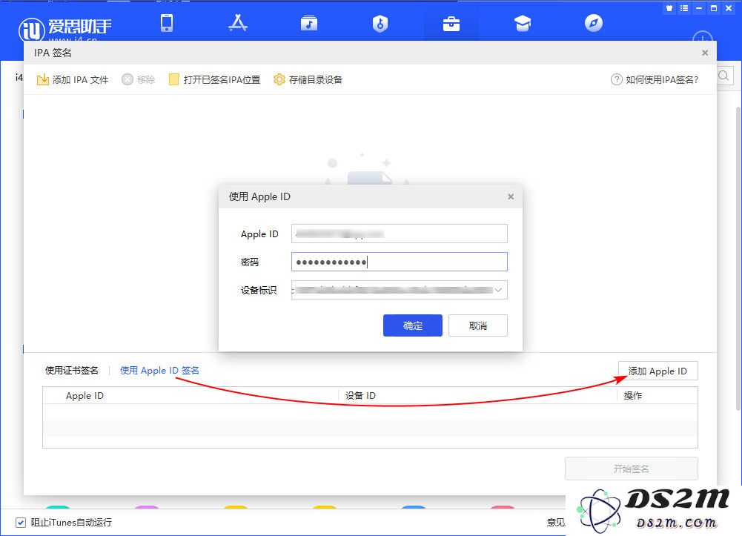Open the App Store apps icon
Image resolution: width=742 pixels, height=536 pixels.
tap(237, 23)
